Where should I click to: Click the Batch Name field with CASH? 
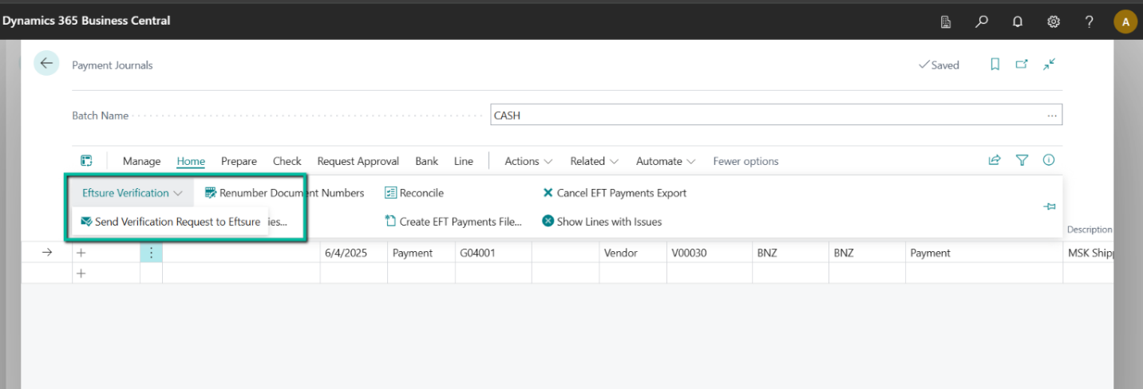(x=776, y=116)
